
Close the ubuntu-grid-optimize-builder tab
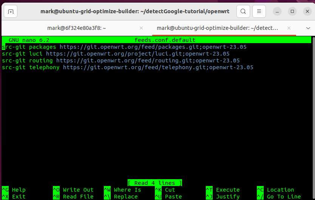click(x=289, y=28)
